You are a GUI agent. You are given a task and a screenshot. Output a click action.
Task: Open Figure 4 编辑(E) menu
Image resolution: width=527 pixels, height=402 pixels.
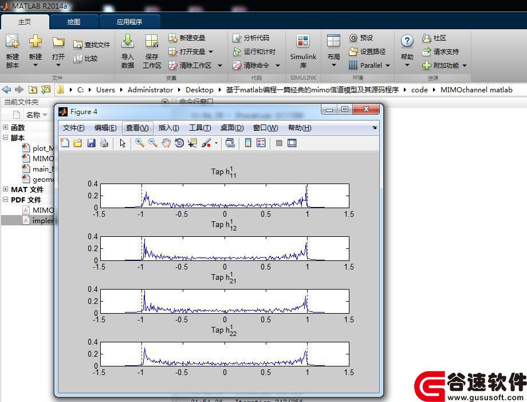click(x=105, y=128)
